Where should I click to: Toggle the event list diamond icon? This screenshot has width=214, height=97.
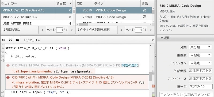tap(3, 40)
